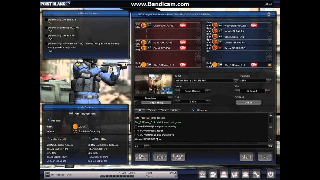Screen dimensions: 320x180
Task: Open the inventory backpack icon
Action: [x=224, y=174]
